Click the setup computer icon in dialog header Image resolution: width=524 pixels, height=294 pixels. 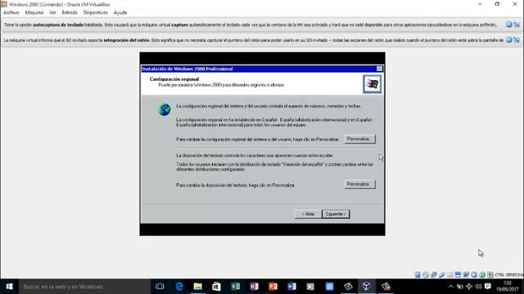tap(372, 83)
